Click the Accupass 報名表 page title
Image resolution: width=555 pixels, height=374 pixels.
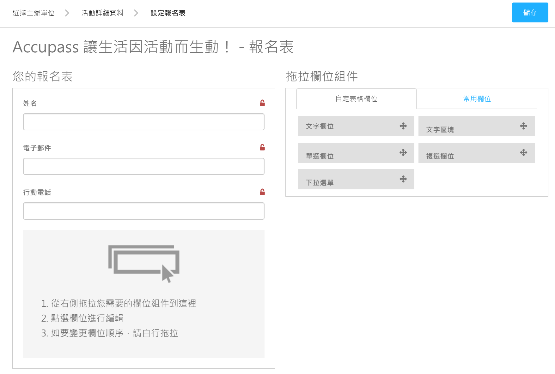(x=153, y=47)
